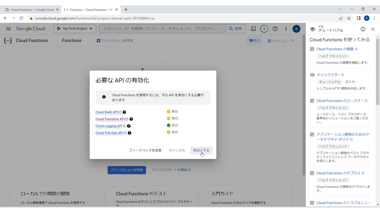
Task: Open the Cloud Pub/Sub API link
Action: 111,133
